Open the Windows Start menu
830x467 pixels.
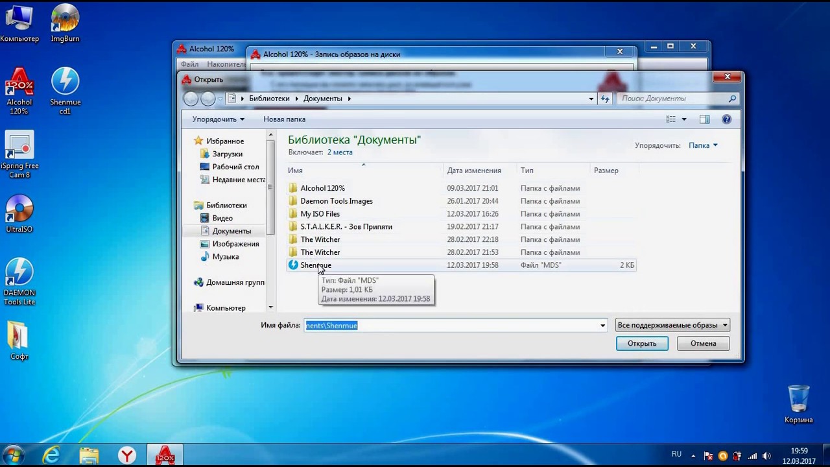[13, 455]
